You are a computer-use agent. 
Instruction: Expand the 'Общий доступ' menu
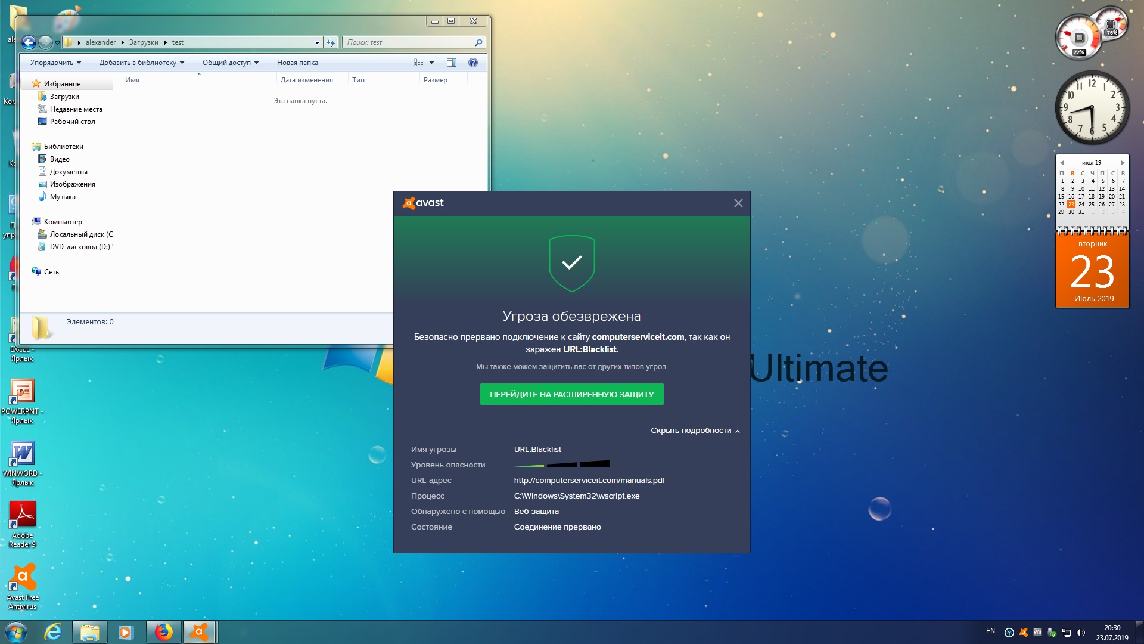click(230, 63)
